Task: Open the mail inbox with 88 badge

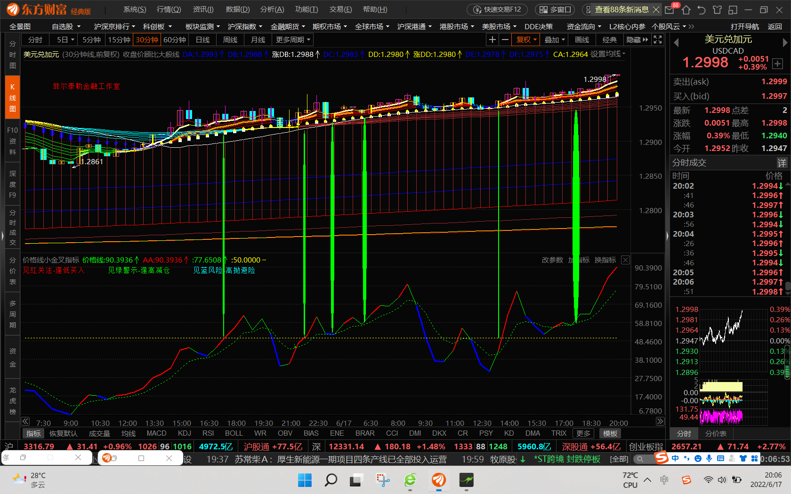Action: click(670, 9)
